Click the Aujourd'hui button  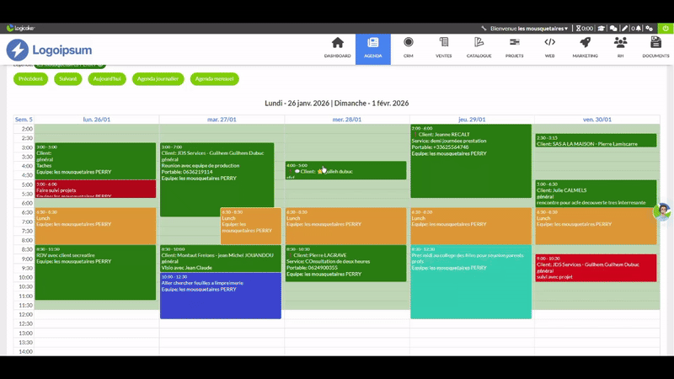point(107,79)
